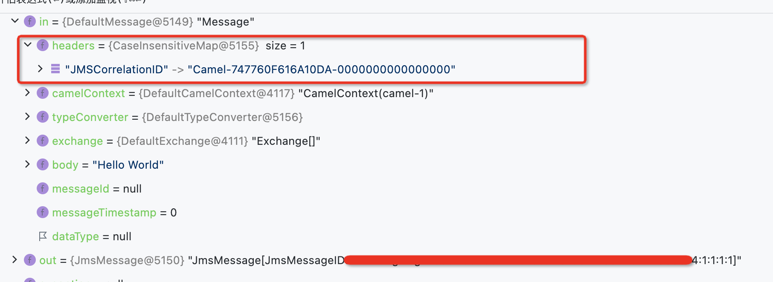Select the messageTimestamp = 0 row
773x282 pixels.
pos(386,213)
